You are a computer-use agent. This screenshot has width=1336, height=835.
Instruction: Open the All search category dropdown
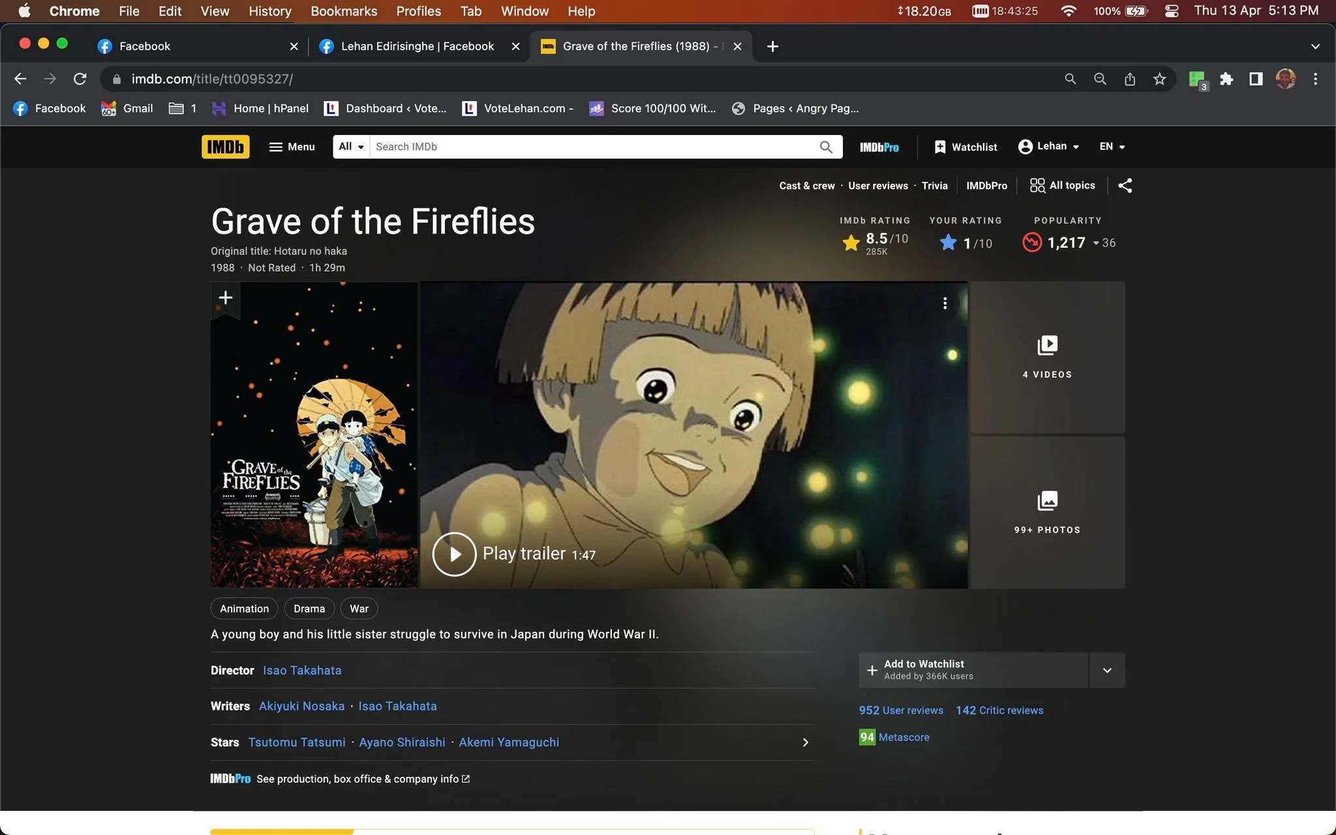pos(351,147)
